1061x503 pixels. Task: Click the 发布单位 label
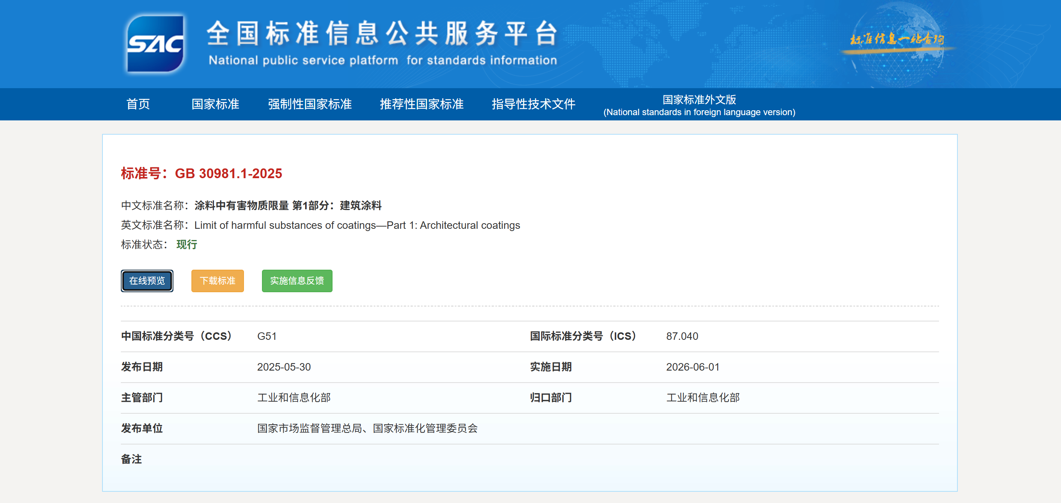click(142, 428)
